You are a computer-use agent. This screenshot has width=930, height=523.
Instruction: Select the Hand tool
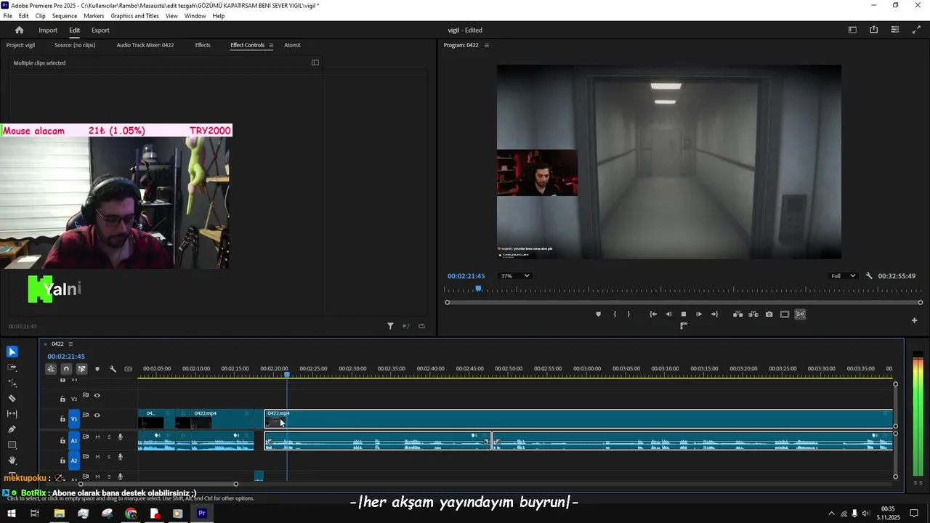(12, 460)
